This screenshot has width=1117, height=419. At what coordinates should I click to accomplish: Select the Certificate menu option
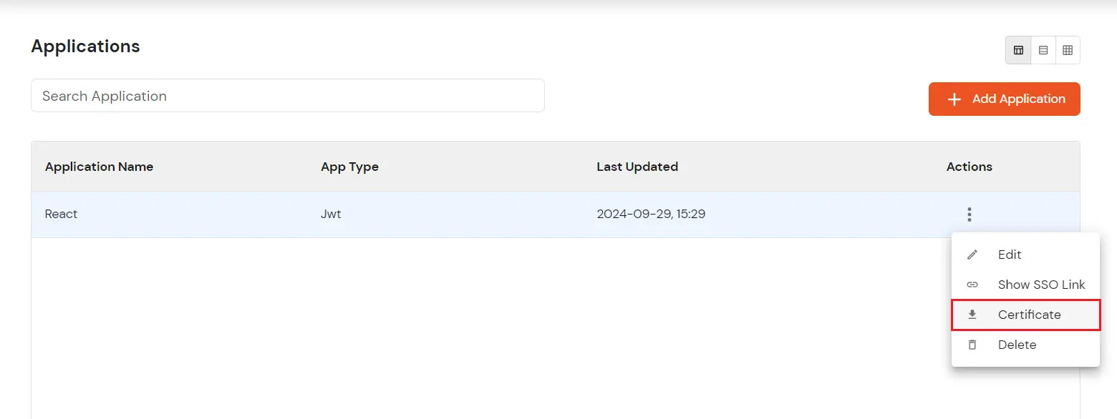click(1030, 315)
